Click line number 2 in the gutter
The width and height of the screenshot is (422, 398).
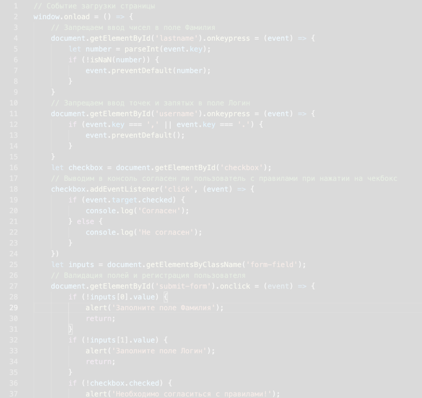[15, 17]
